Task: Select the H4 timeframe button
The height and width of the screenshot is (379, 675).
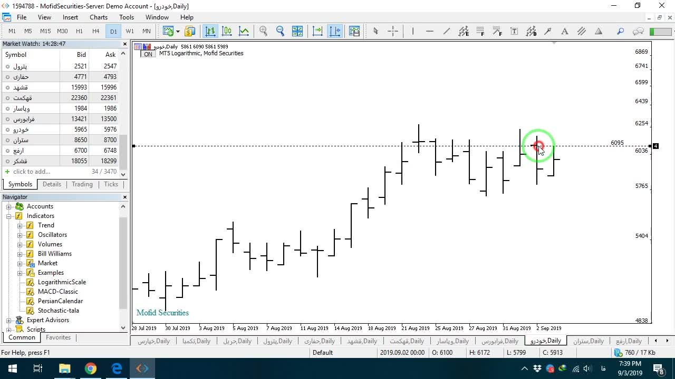Action: coord(96,31)
